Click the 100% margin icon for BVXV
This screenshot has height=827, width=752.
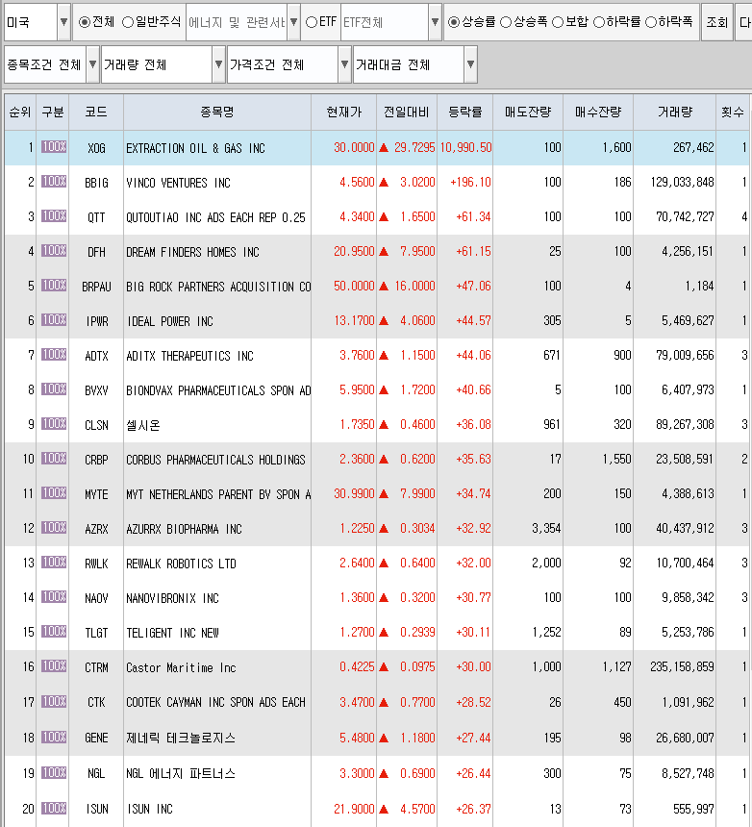pos(54,389)
